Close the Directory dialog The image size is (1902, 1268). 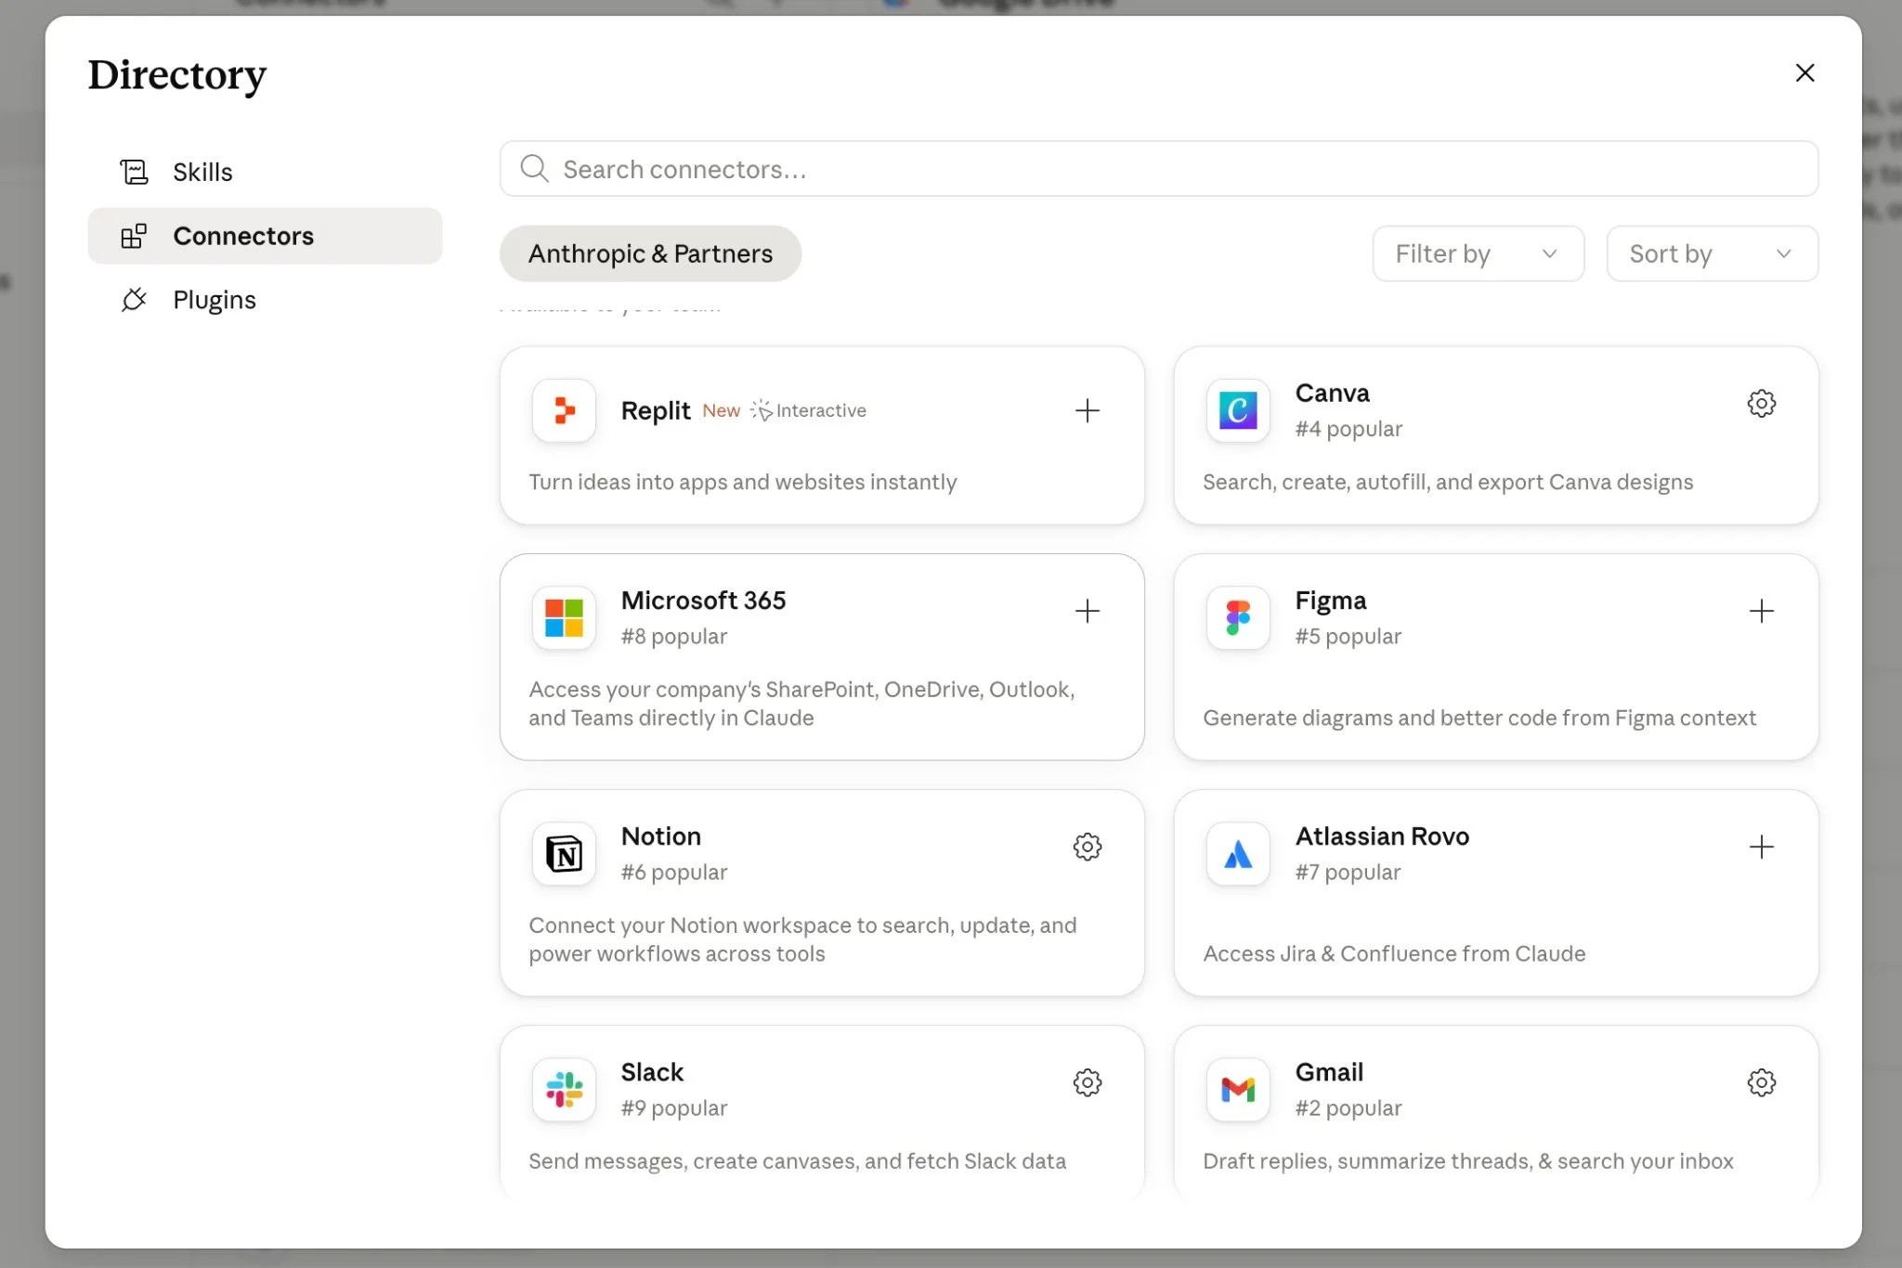1804,72
